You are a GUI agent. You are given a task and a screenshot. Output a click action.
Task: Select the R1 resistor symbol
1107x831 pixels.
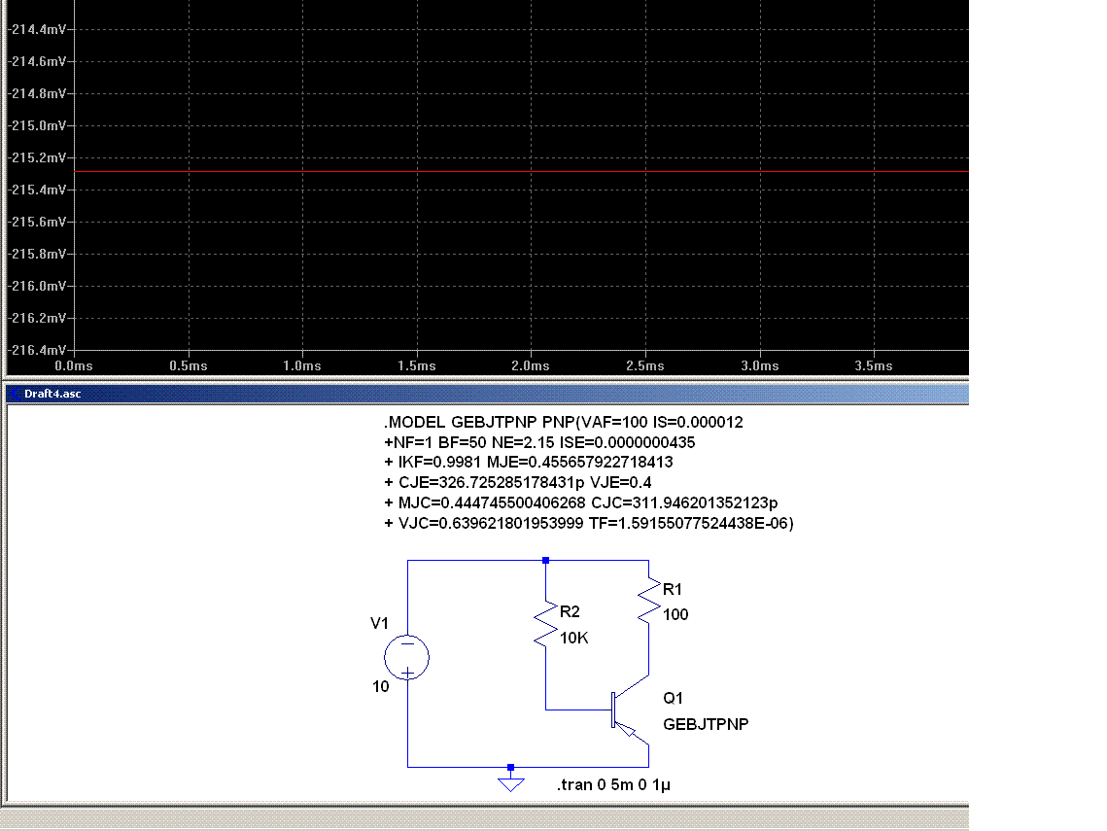(649, 602)
